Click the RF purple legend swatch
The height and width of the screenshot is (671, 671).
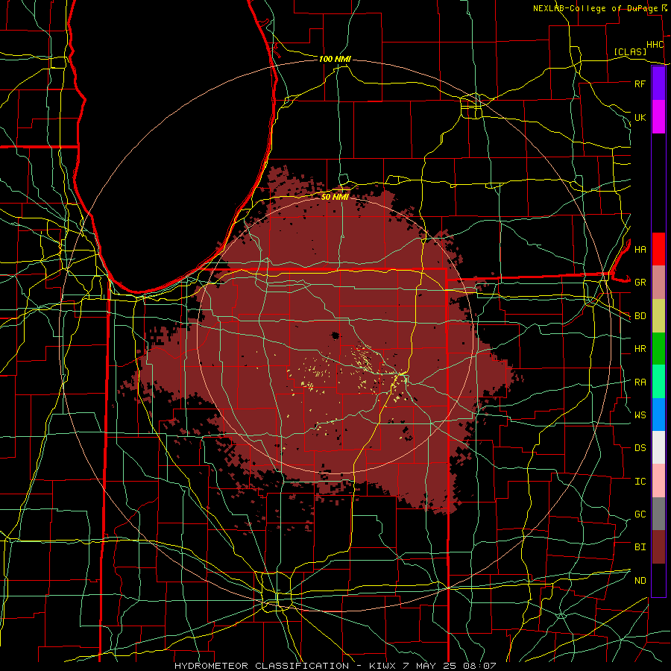tap(658, 84)
